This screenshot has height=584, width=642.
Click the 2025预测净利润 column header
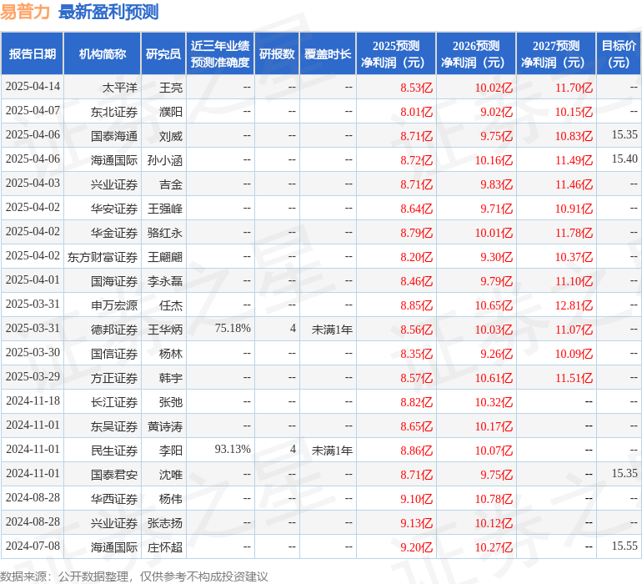click(x=396, y=53)
